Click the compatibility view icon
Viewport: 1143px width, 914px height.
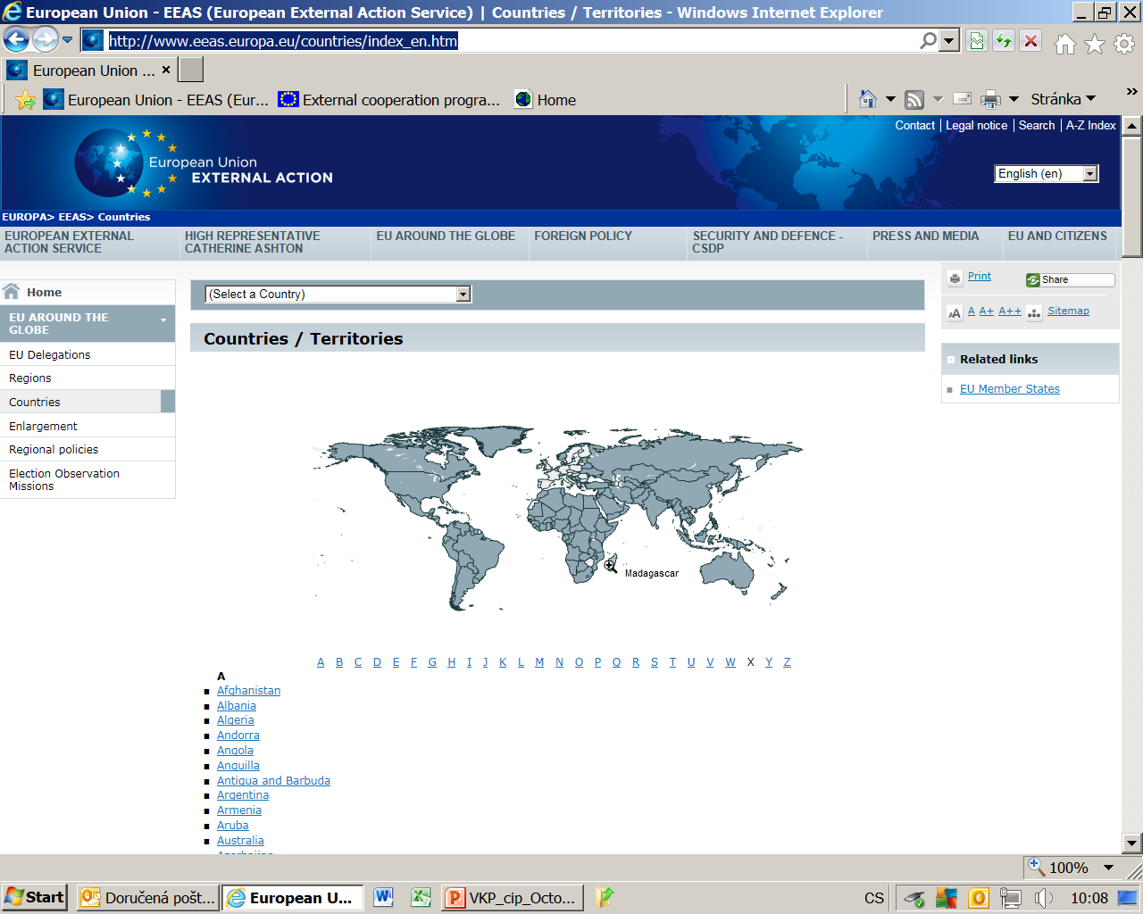point(976,41)
